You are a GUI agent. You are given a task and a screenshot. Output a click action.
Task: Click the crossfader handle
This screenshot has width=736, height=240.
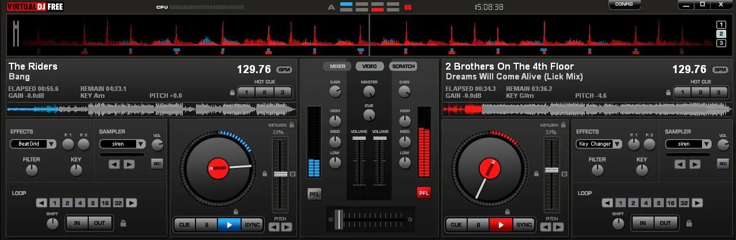click(x=339, y=219)
